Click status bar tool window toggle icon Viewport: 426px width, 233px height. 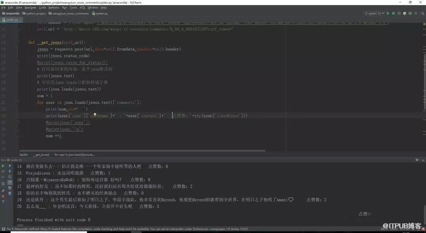pyautogui.click(x=3, y=229)
